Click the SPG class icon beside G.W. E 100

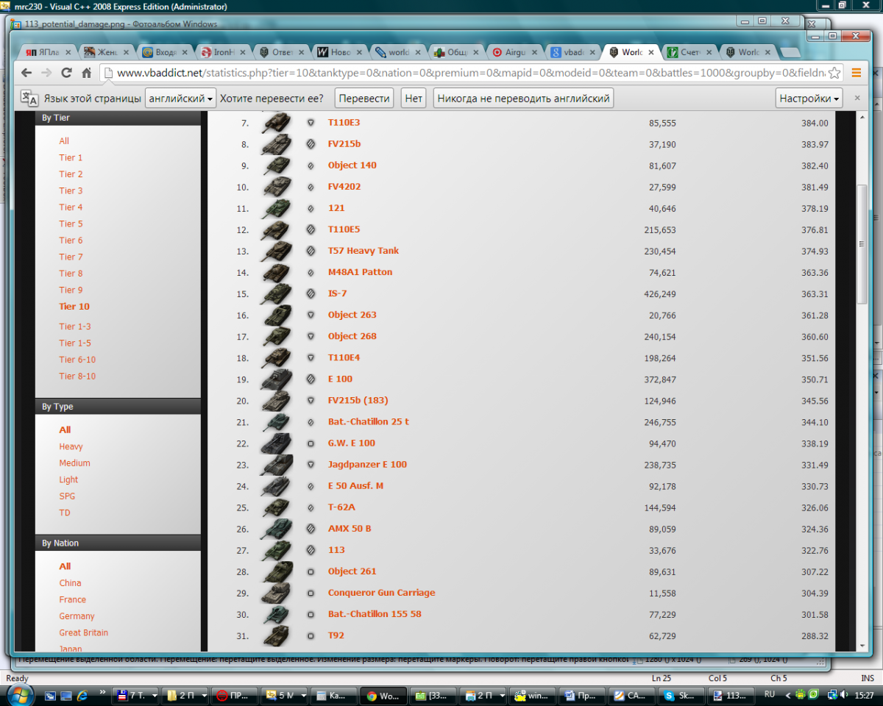311,443
